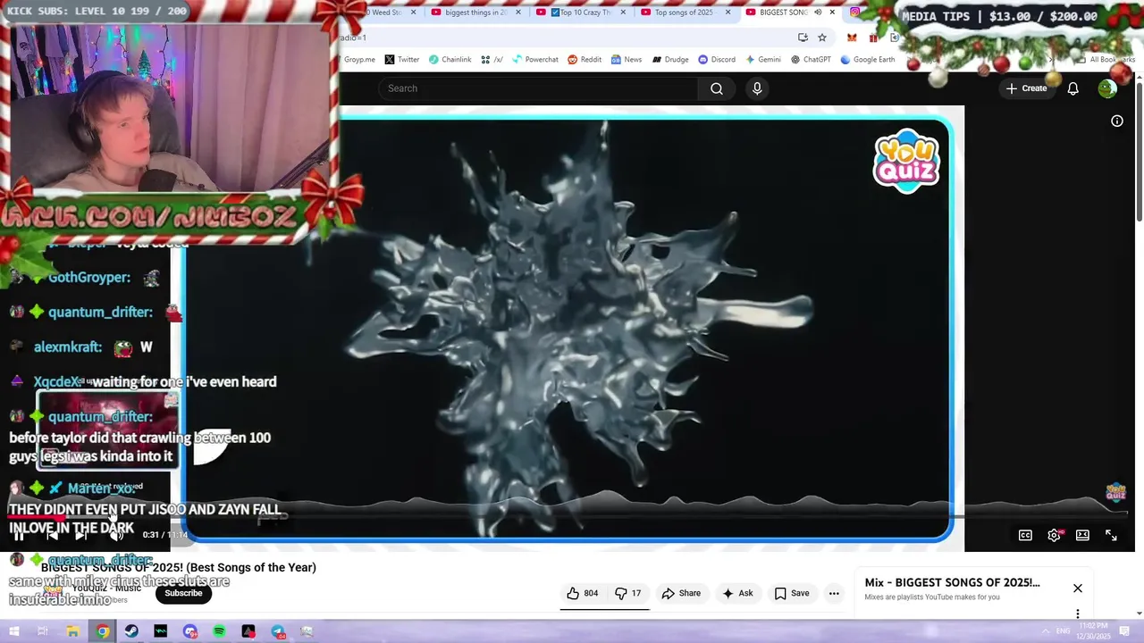
Task: Switch player to theater mode
Action: pos(1082,535)
